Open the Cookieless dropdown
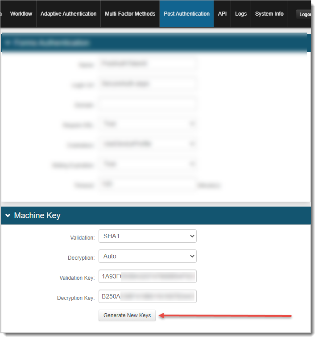The image size is (318, 340). pos(147,144)
